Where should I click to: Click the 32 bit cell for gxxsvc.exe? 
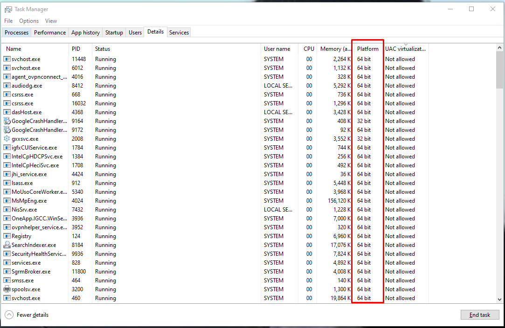(x=364, y=139)
